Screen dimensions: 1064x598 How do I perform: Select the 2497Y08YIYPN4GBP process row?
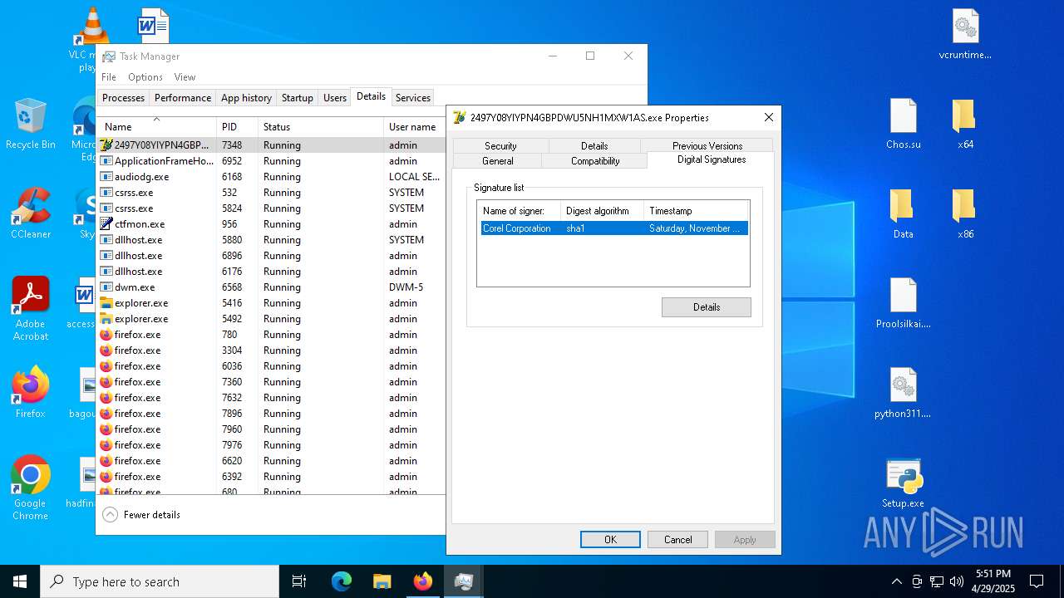click(x=272, y=145)
